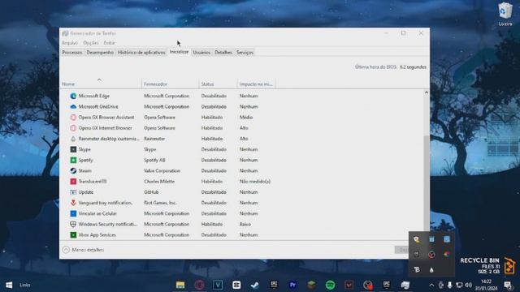Image resolution: width=520 pixels, height=292 pixels.
Task: Click the microphone tray icon
Action: pos(449,285)
